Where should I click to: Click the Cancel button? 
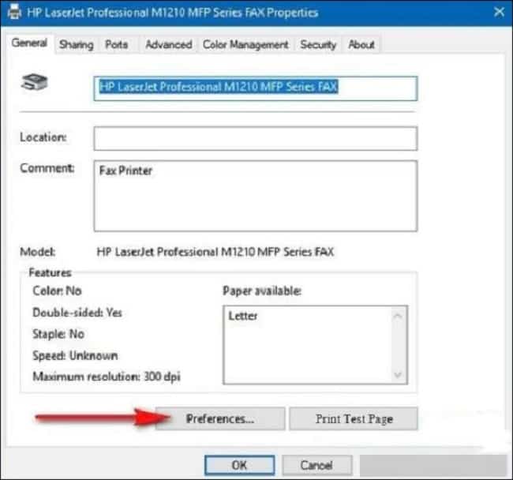pos(316,465)
